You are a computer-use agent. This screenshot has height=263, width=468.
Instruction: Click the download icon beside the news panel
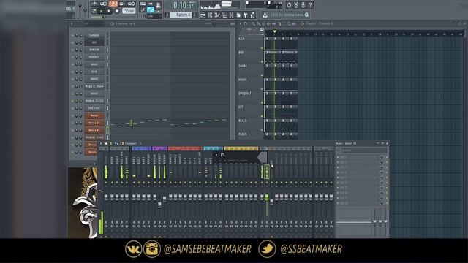click(265, 15)
